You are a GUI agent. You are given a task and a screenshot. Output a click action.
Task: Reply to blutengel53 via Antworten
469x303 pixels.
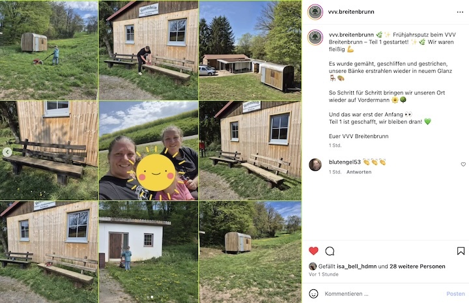[x=359, y=172]
